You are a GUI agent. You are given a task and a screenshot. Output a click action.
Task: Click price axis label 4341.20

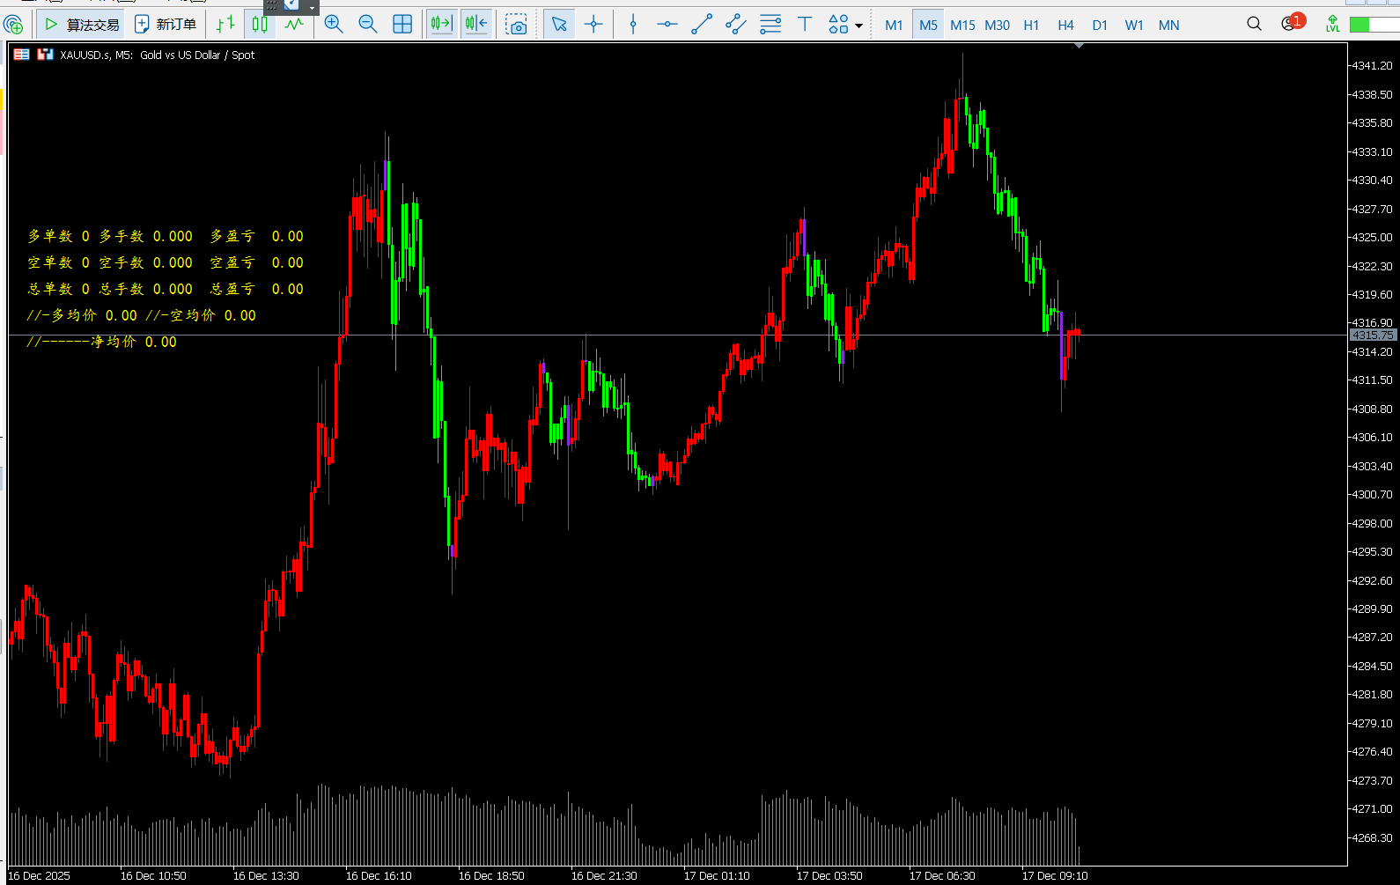1372,66
